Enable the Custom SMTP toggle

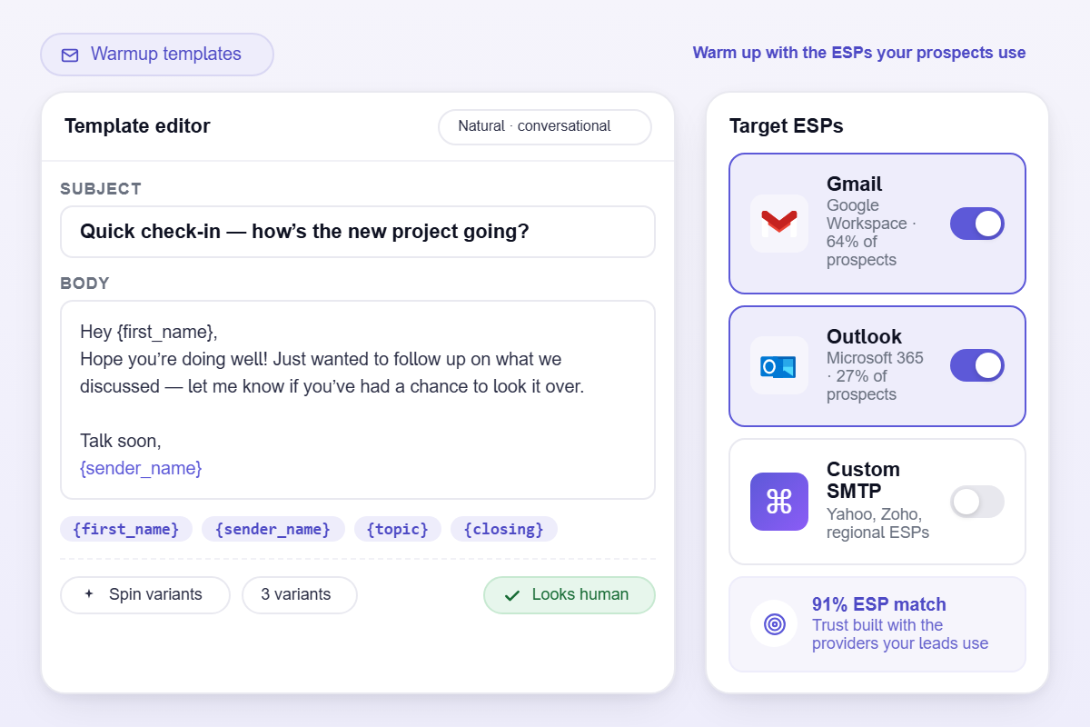point(977,502)
